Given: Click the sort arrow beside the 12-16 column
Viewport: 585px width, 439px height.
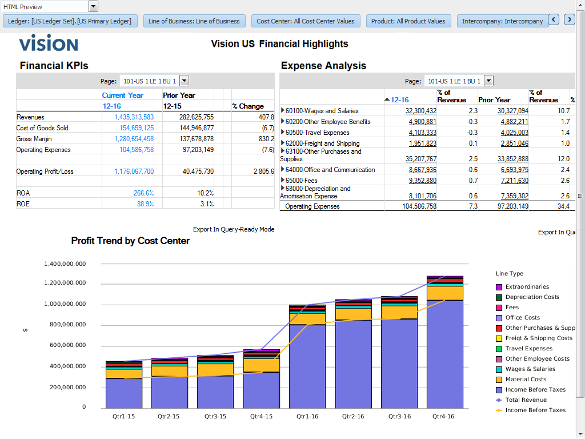Looking at the screenshot, I should pos(387,100).
